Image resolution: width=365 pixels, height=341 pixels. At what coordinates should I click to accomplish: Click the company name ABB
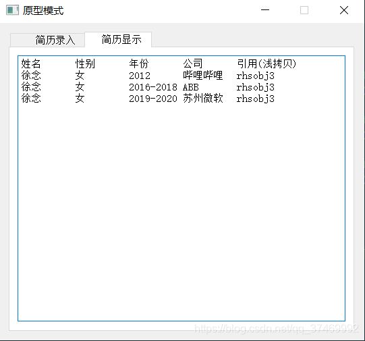[x=191, y=87]
